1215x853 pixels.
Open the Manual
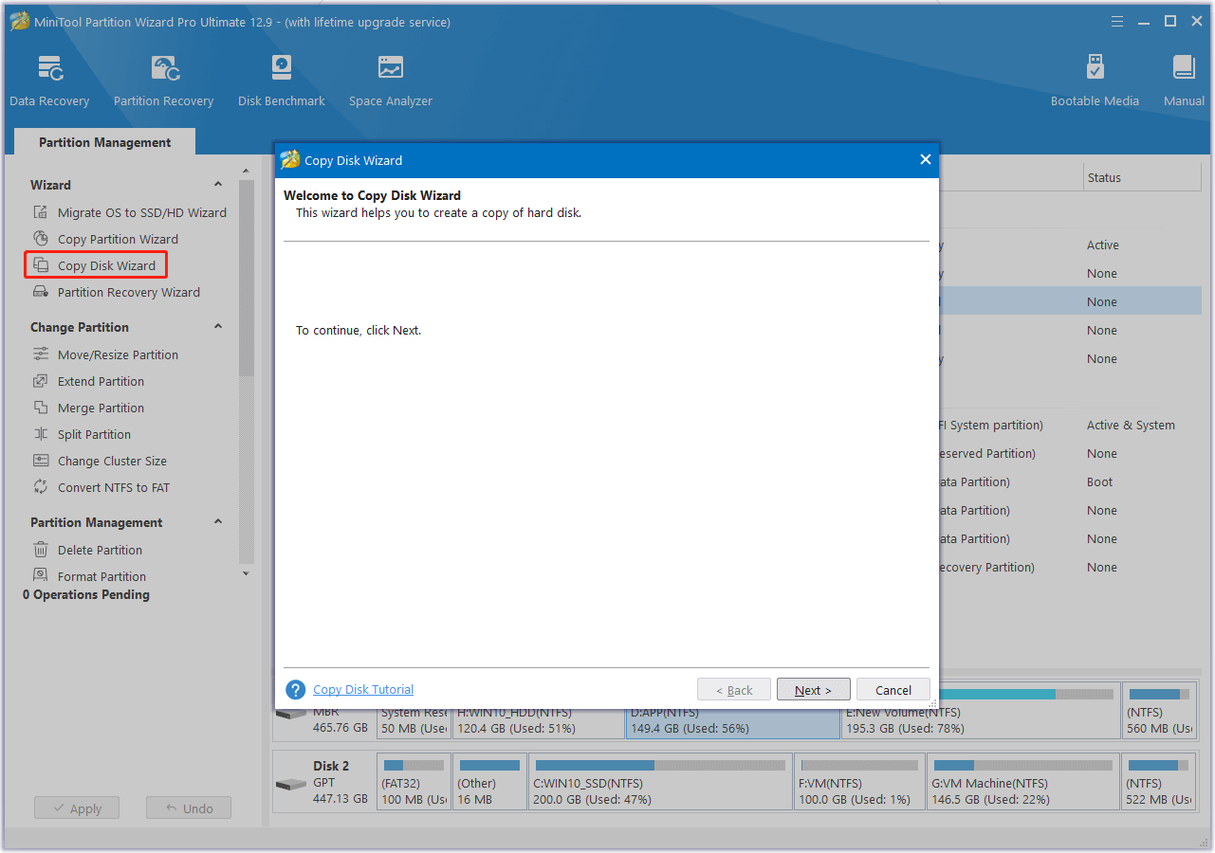(1184, 82)
